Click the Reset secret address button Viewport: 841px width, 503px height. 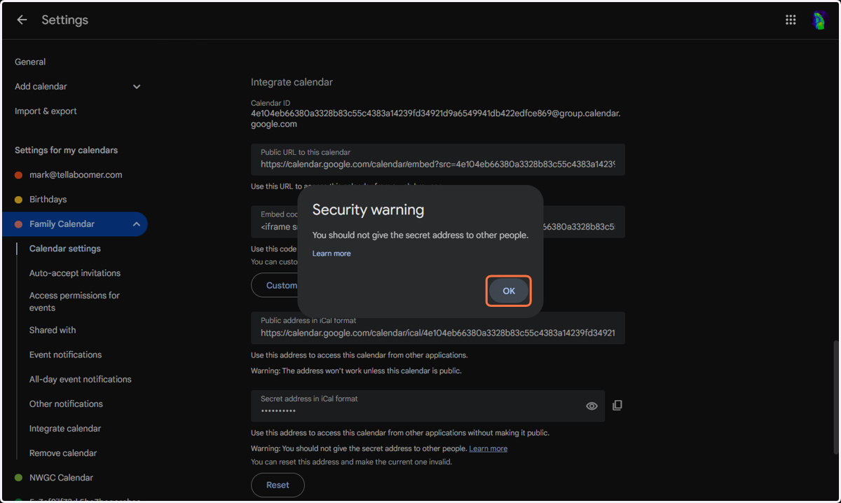click(x=278, y=485)
